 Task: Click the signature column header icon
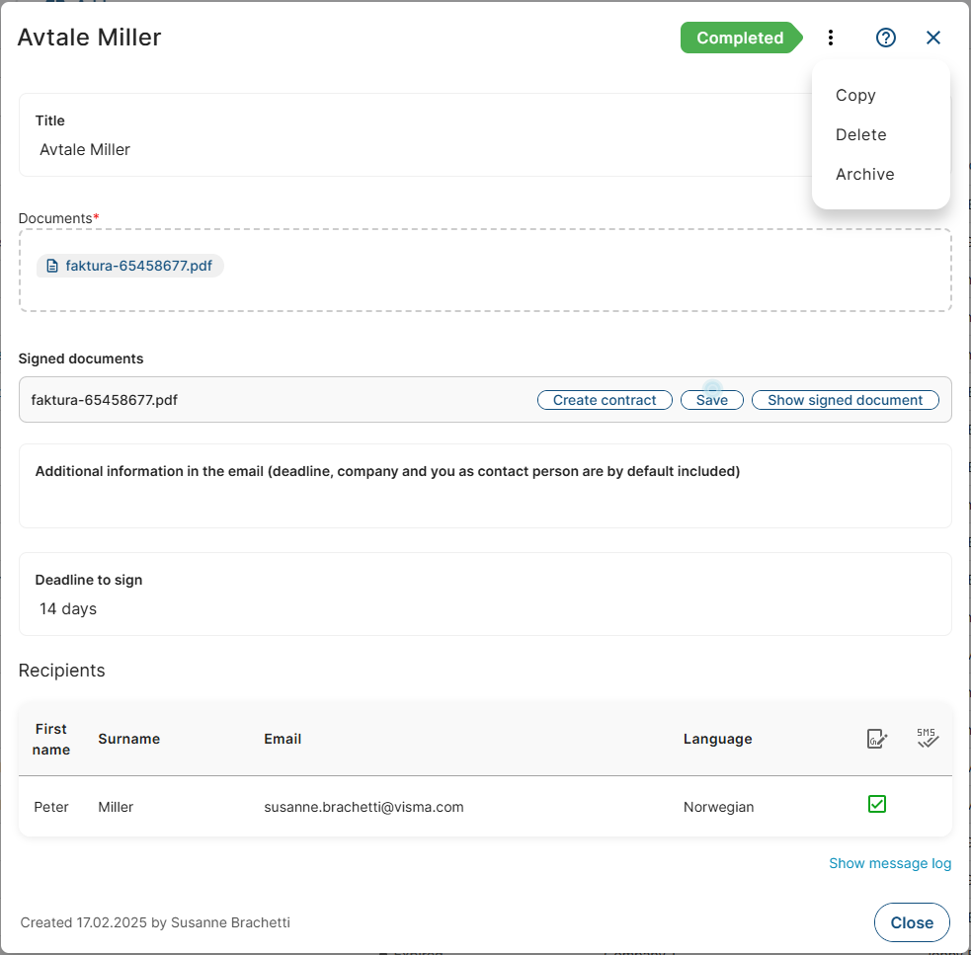click(x=877, y=739)
